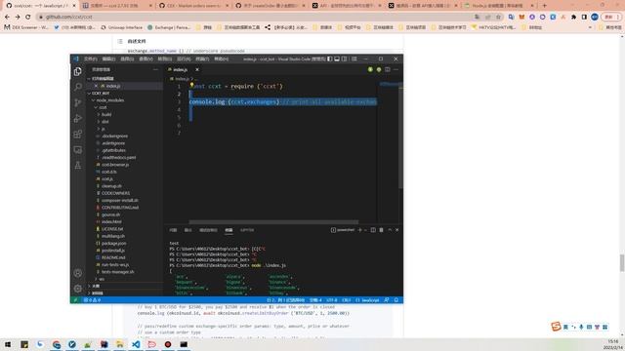Open Explorer panel more actions ellipsis
The width and height of the screenshot is (625, 351).
click(x=155, y=69)
